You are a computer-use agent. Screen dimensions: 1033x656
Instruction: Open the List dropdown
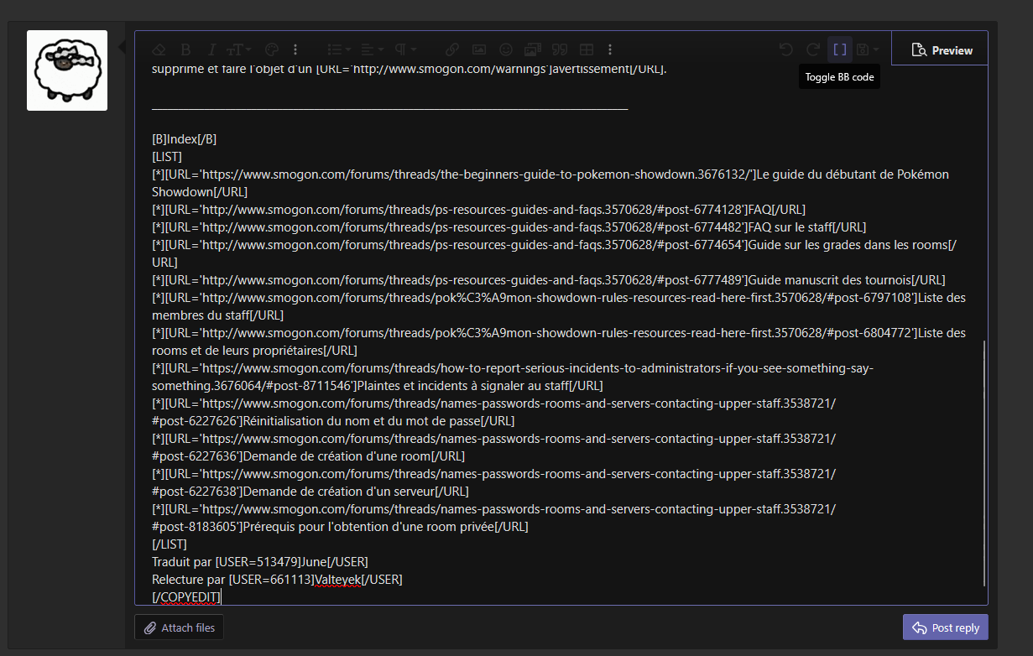click(x=338, y=49)
